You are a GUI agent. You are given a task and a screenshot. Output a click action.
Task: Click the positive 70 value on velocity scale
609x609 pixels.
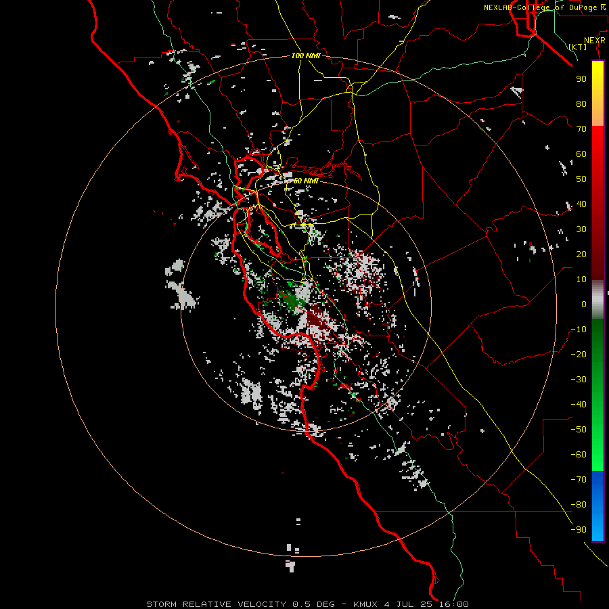point(581,129)
